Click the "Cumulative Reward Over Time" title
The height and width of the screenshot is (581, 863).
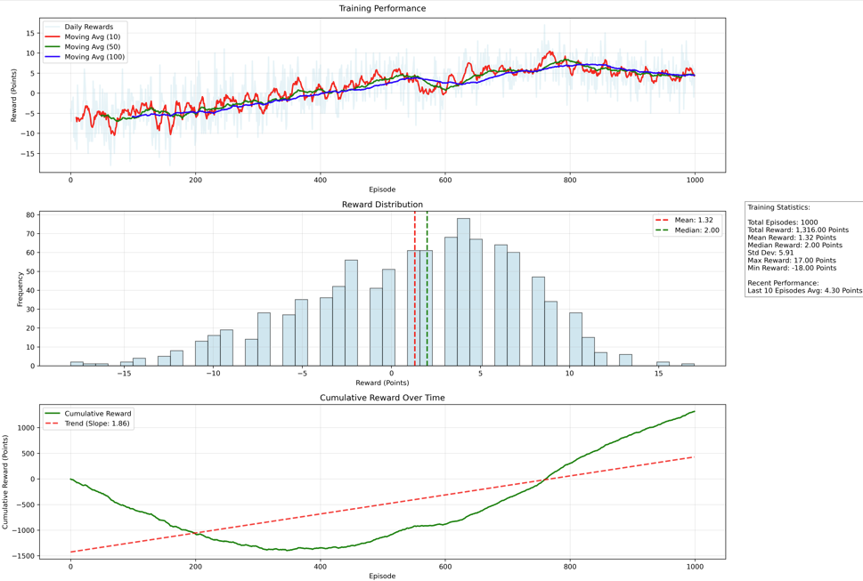pos(382,398)
